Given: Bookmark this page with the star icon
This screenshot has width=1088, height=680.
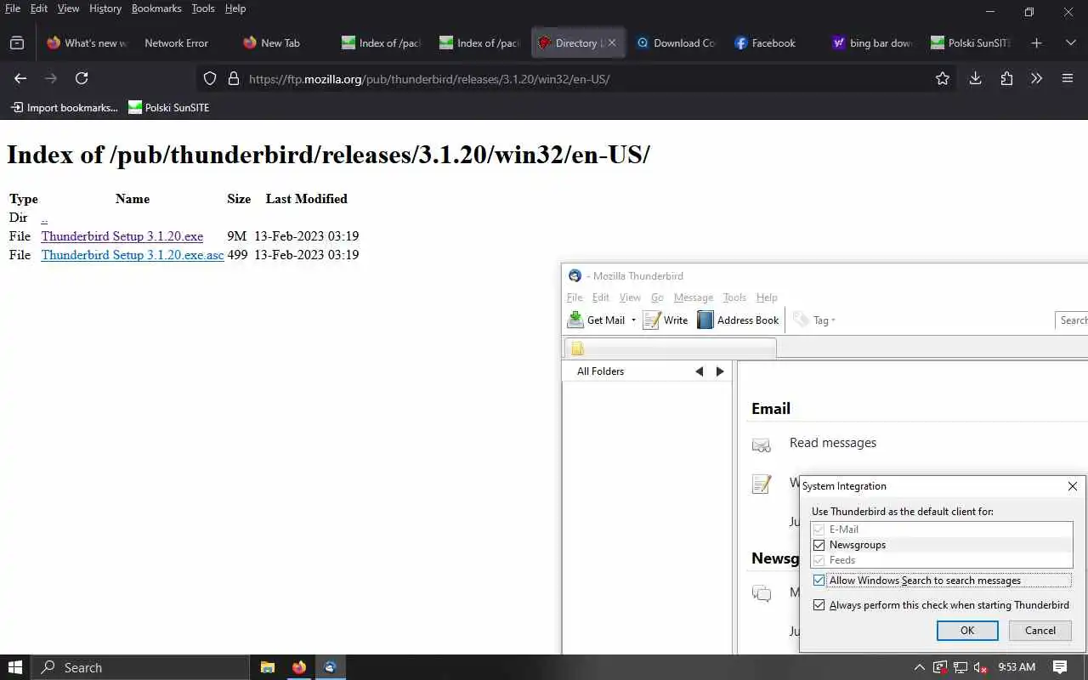Looking at the screenshot, I should click(x=943, y=78).
